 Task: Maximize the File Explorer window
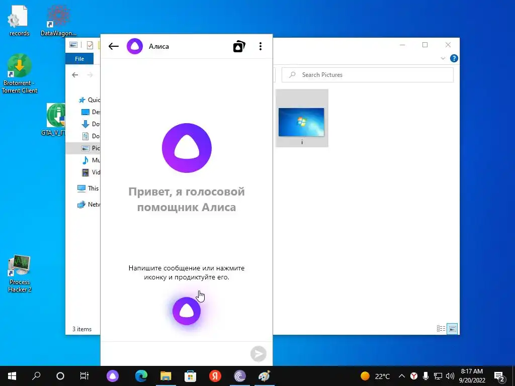425,45
